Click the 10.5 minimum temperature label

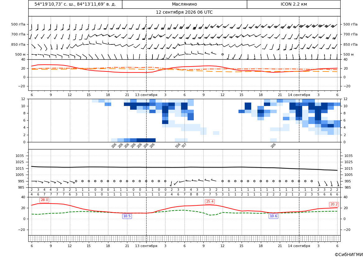[x=127, y=216]
